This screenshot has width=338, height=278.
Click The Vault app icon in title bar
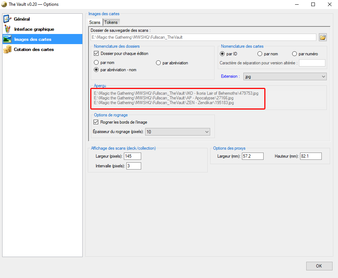pyautogui.click(x=4, y=4)
